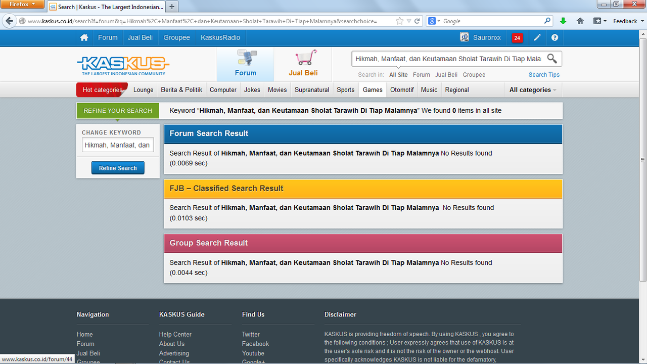Click the FJB – Classified Search Result header
The image size is (647, 364).
coord(363,189)
